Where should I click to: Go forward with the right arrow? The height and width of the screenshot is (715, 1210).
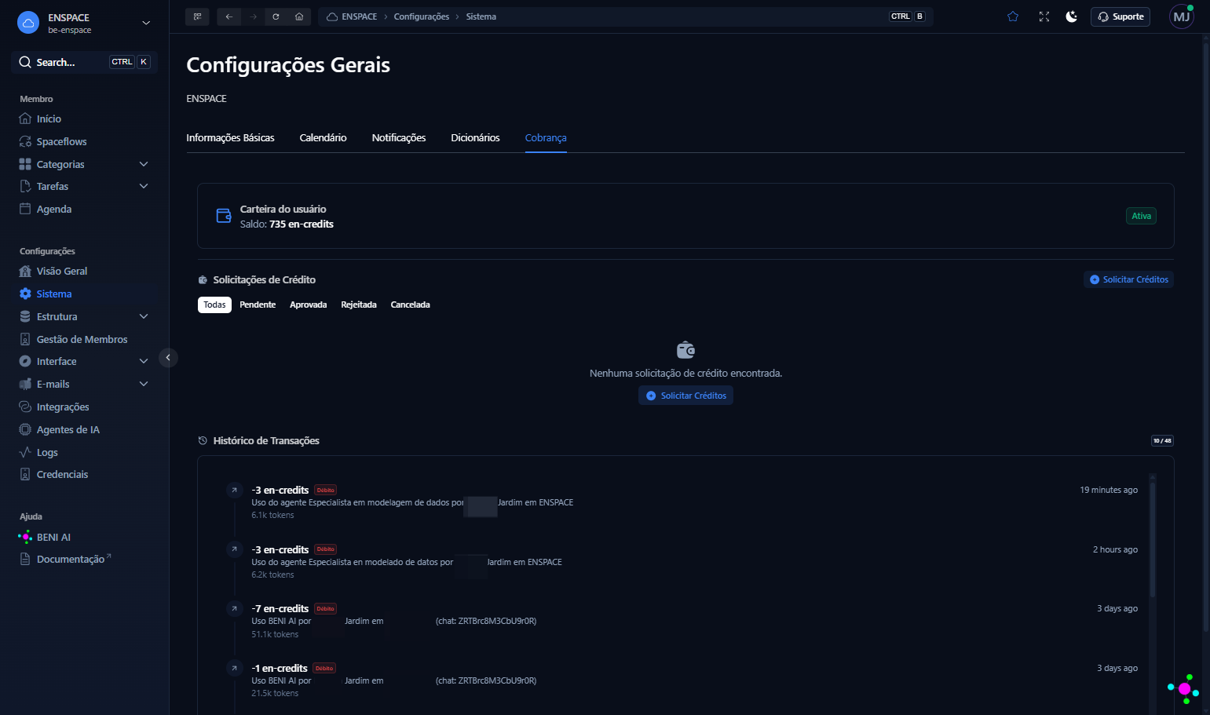[x=253, y=16]
